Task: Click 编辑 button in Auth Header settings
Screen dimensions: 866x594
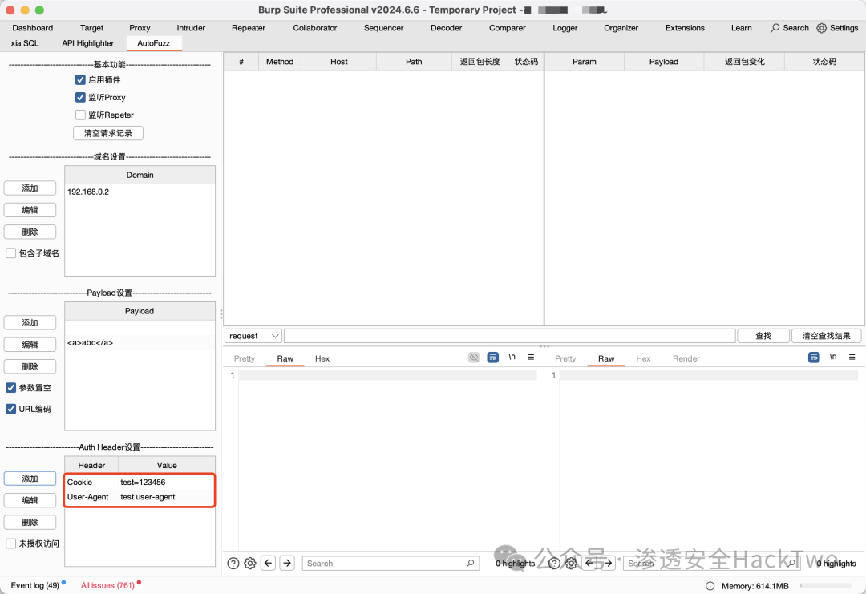Action: click(30, 500)
